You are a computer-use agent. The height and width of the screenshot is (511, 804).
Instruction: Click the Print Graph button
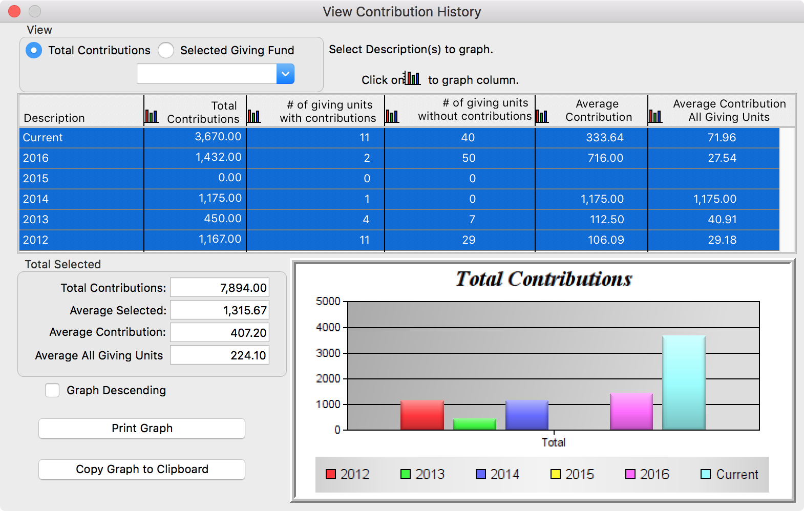[142, 429]
